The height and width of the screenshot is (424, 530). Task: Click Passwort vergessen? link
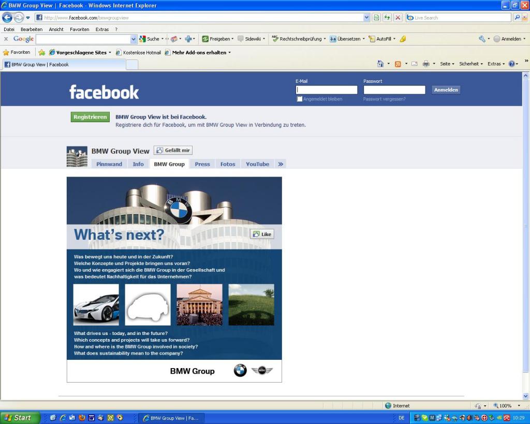click(385, 99)
